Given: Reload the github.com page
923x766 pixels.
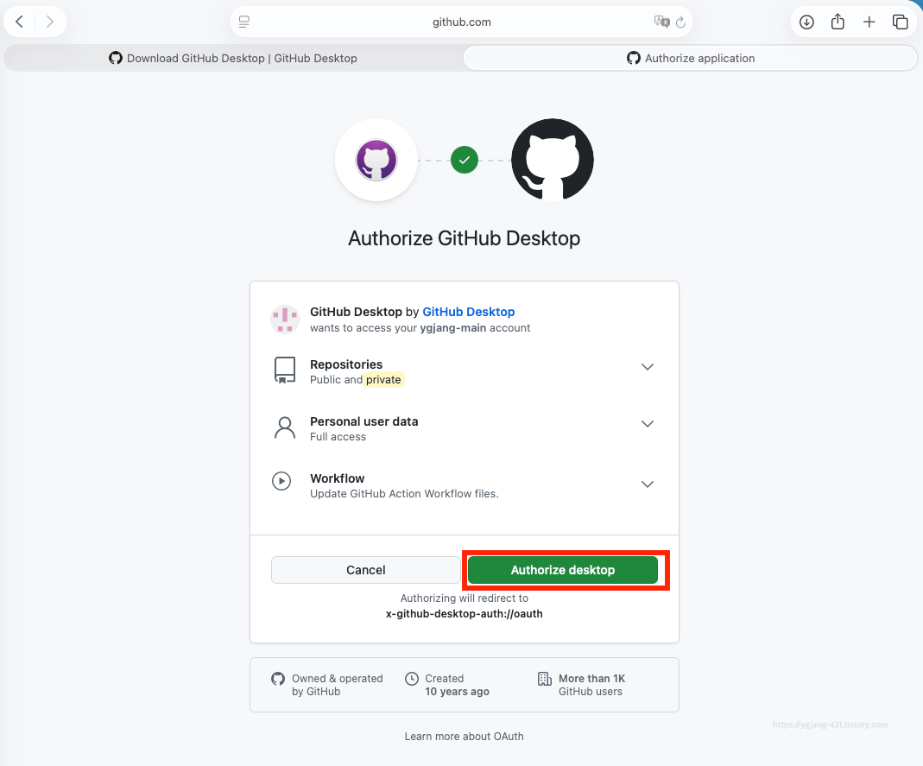Looking at the screenshot, I should click(x=681, y=22).
